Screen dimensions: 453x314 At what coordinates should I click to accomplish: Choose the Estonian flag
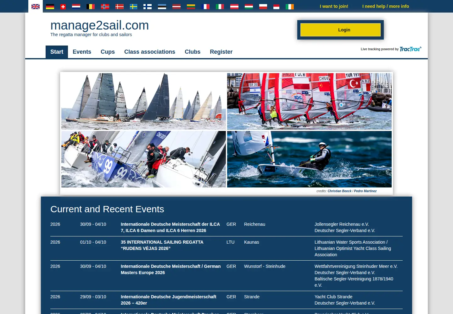(162, 7)
